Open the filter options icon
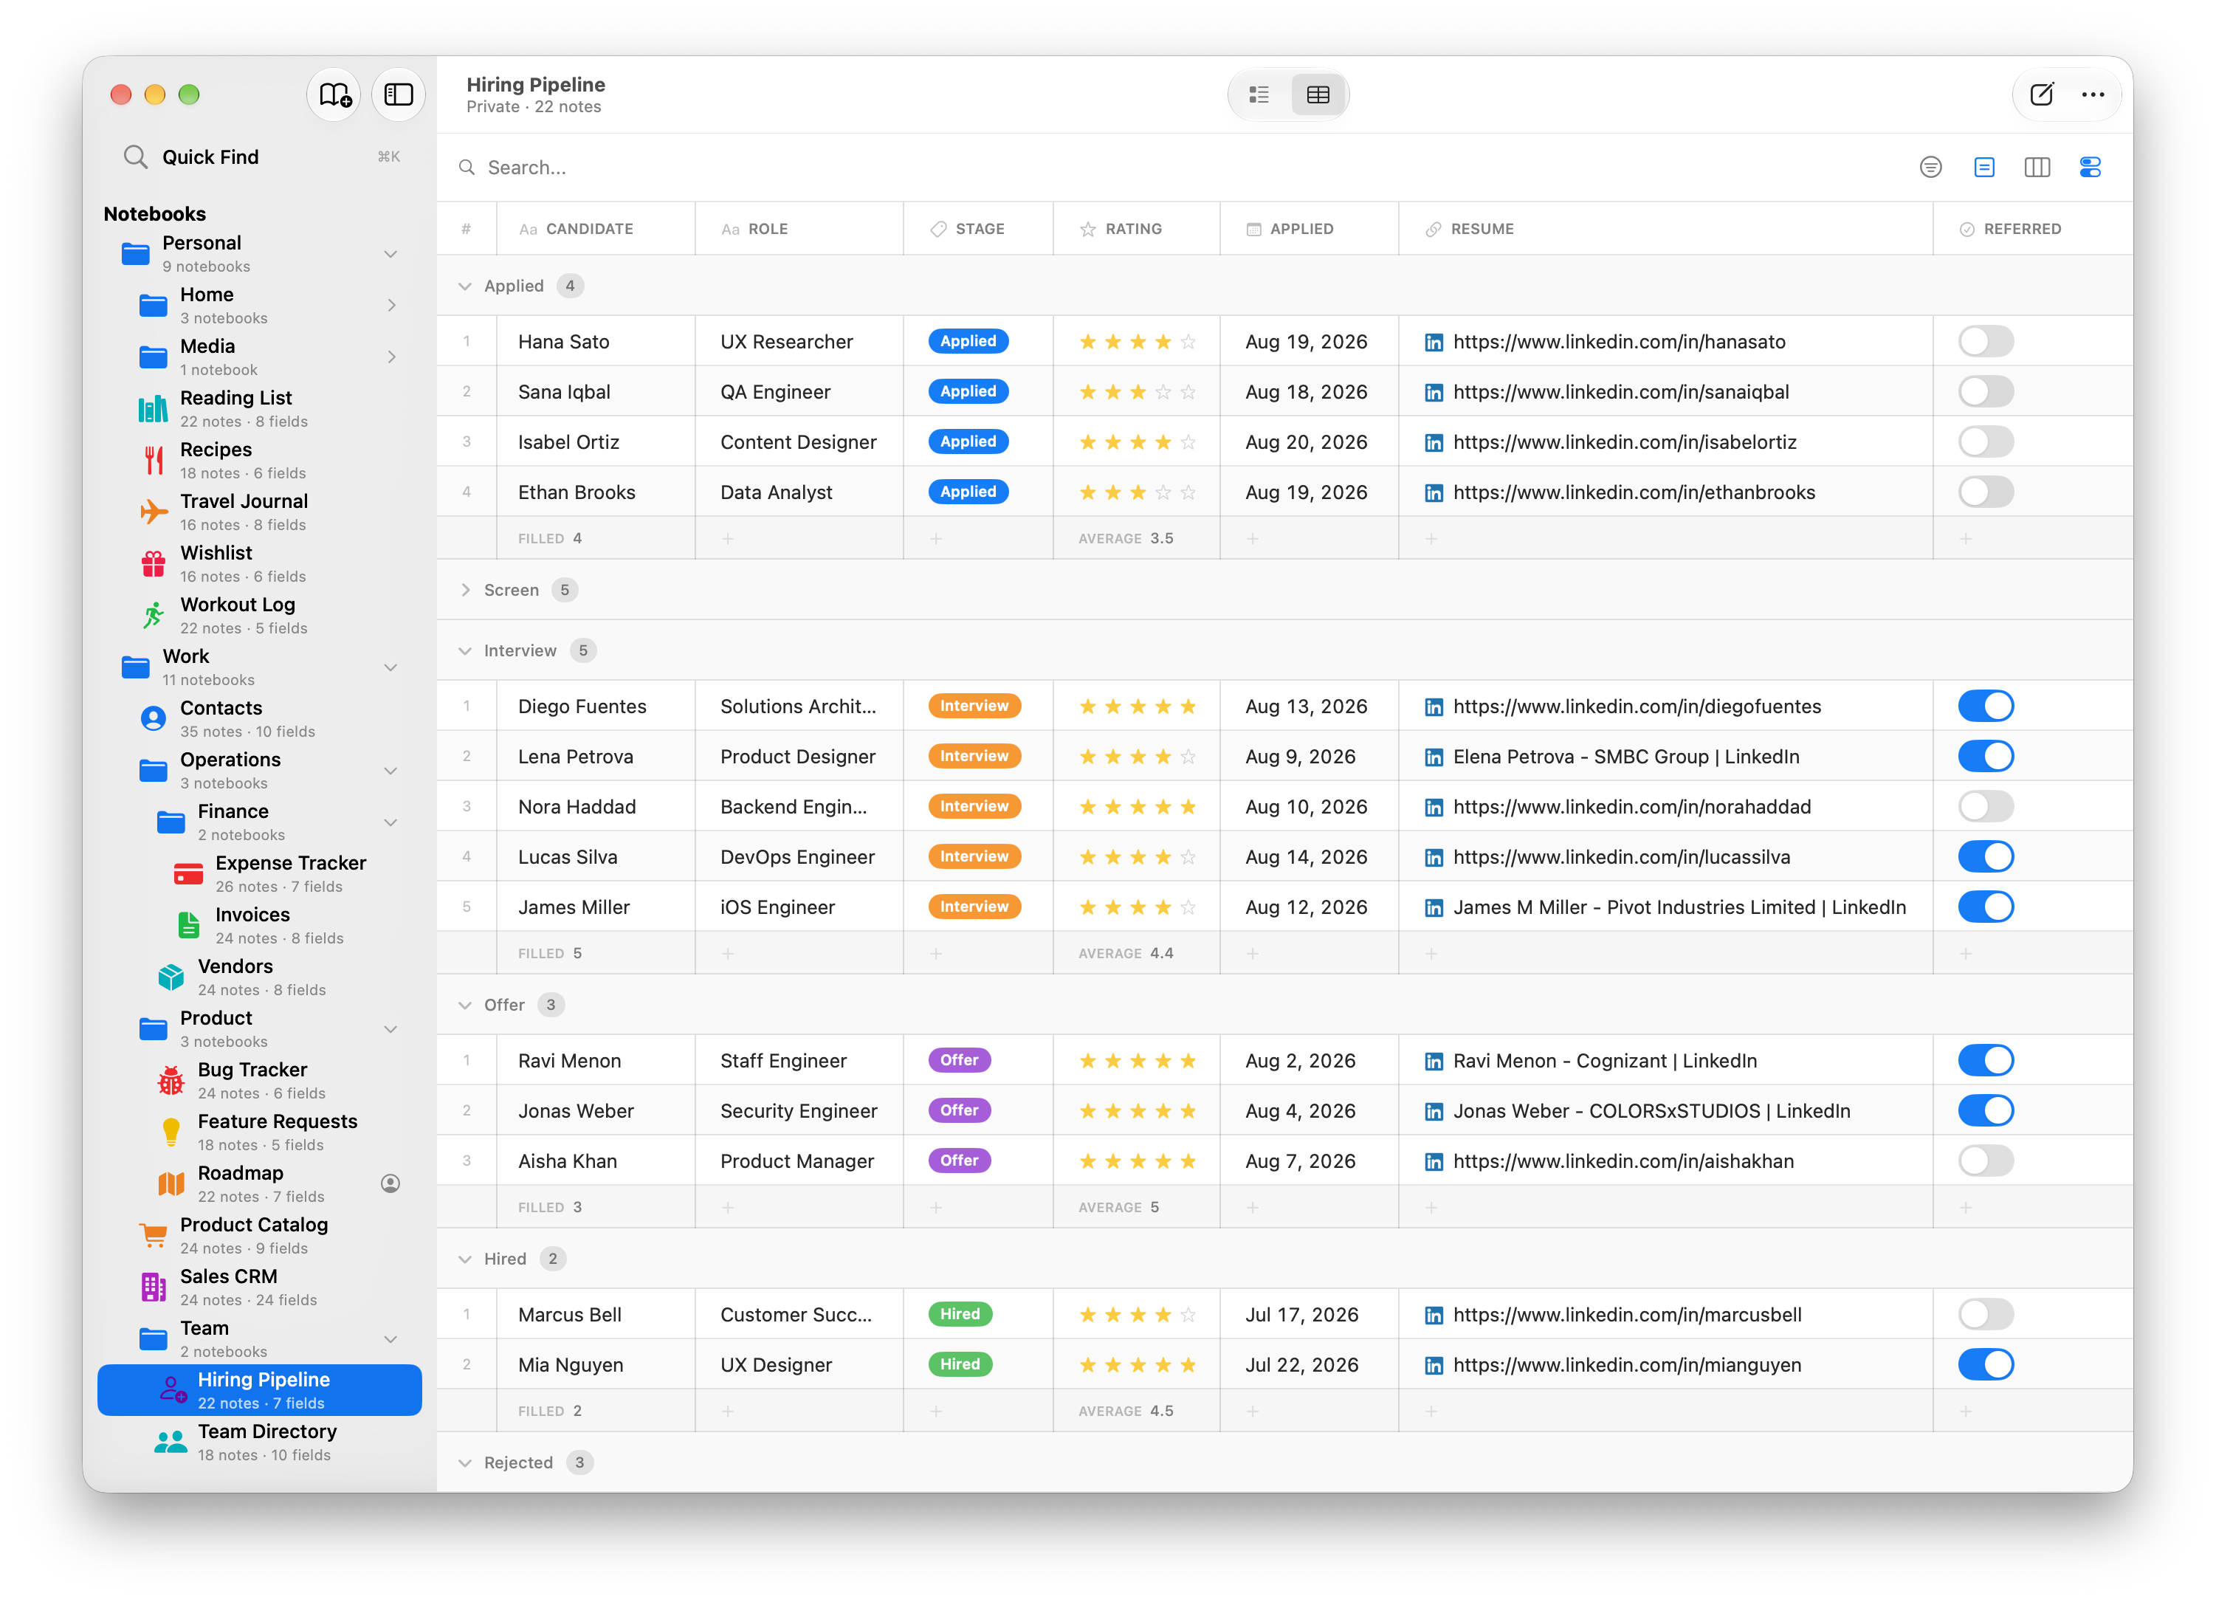Image resolution: width=2216 pixels, height=1602 pixels. click(x=1930, y=167)
